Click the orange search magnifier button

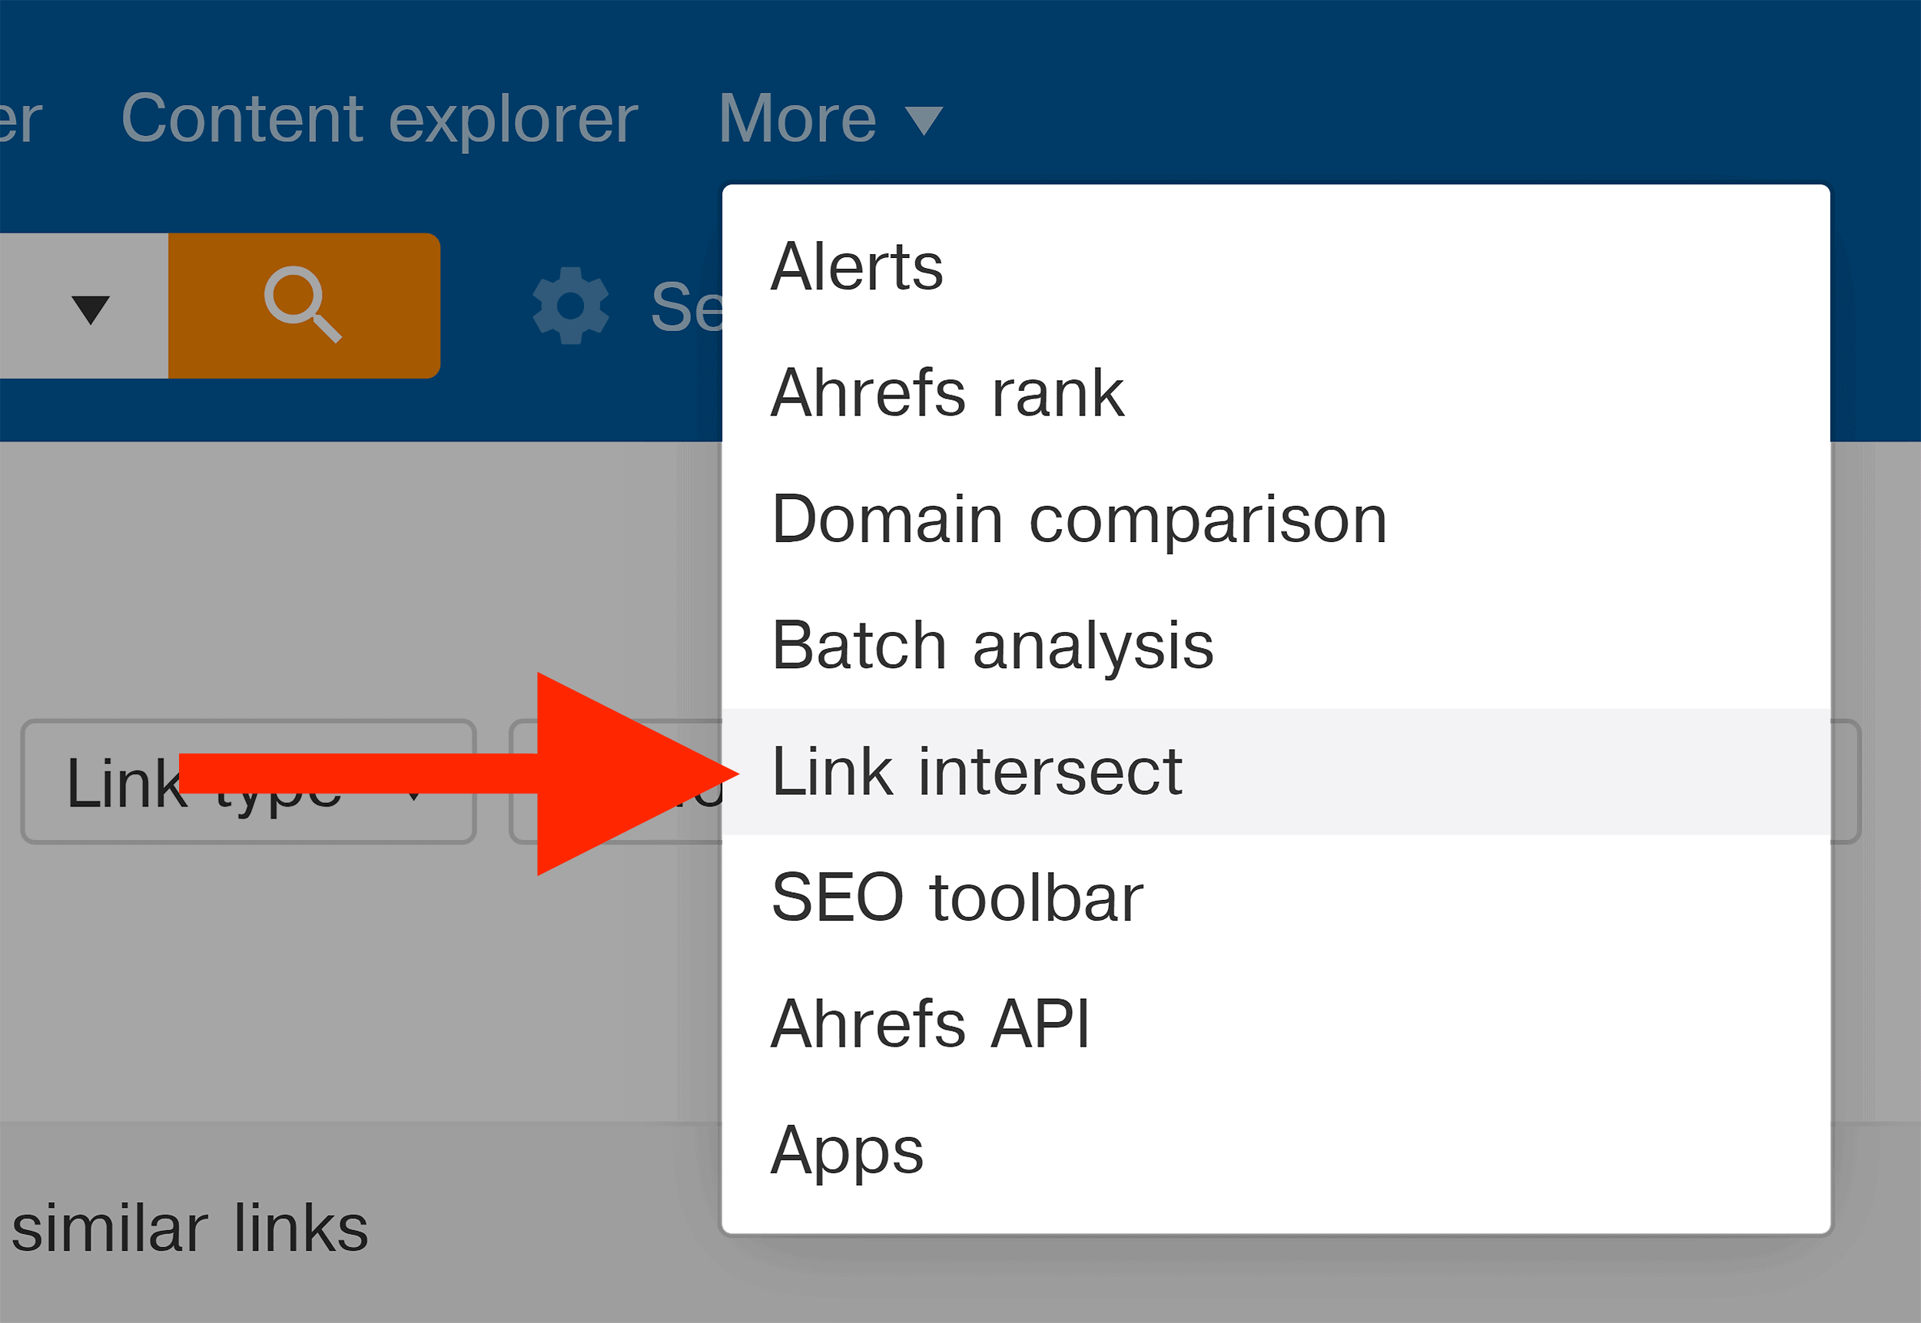pyautogui.click(x=304, y=305)
